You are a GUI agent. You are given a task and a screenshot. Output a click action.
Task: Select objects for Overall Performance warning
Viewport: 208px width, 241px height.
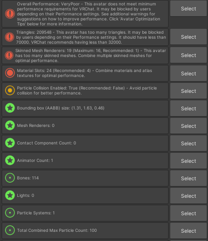tap(188, 8)
